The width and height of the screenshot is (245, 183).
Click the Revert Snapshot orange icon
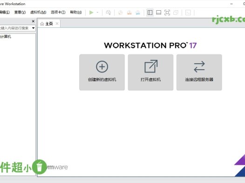click(129, 13)
